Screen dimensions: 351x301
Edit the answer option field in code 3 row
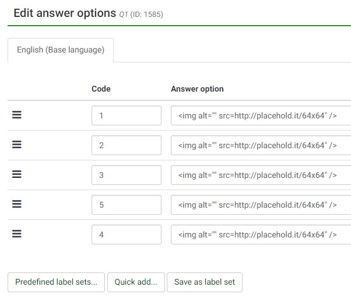click(x=261, y=175)
